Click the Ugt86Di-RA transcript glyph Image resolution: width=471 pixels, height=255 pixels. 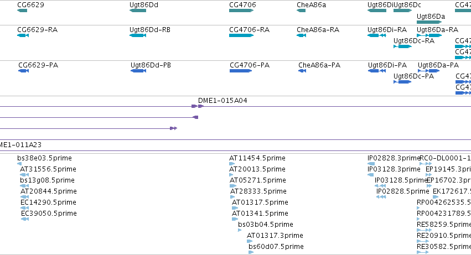click(x=377, y=35)
